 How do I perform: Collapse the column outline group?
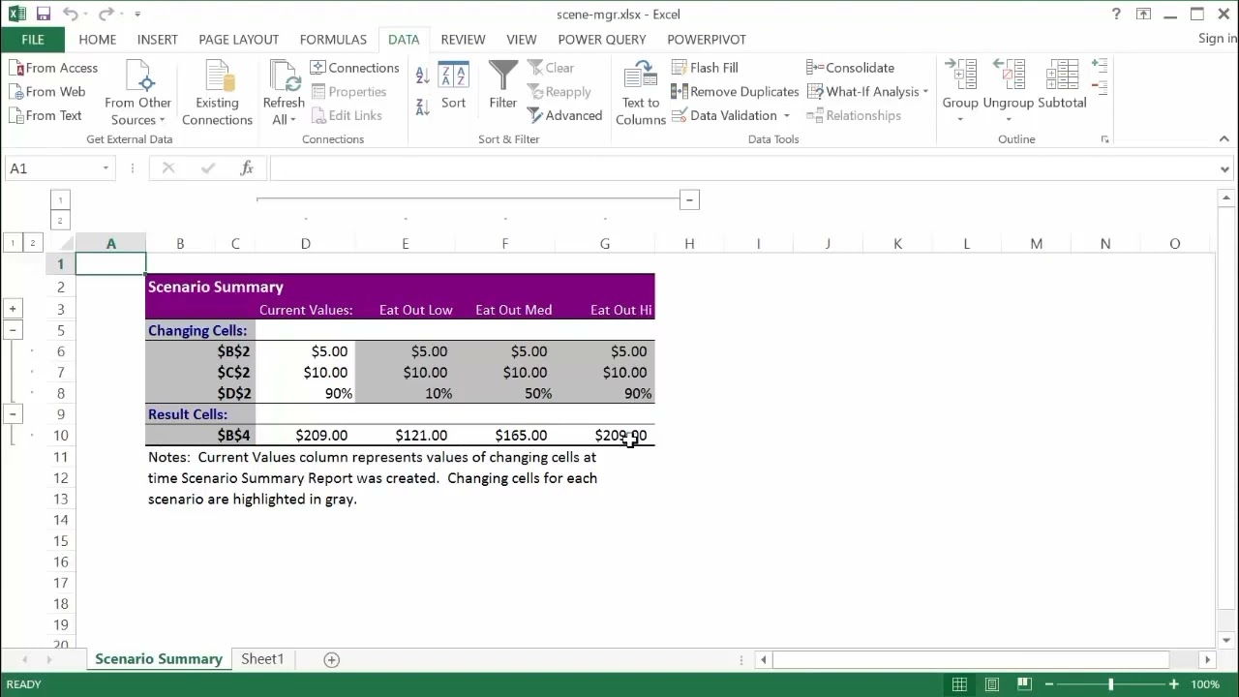click(689, 199)
